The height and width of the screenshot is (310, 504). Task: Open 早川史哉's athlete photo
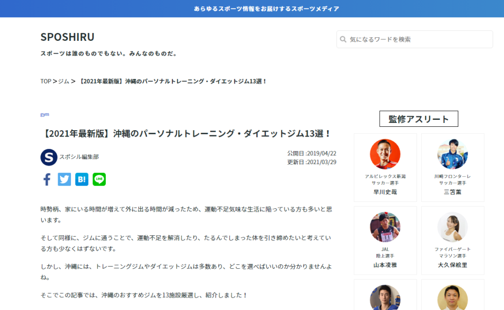[x=385, y=154]
